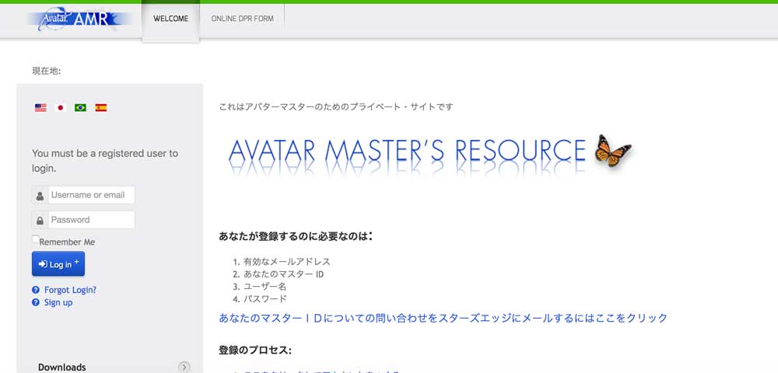The image size is (778, 373).
Task: Click the '登録のプロセス:' heading
Action: point(255,350)
